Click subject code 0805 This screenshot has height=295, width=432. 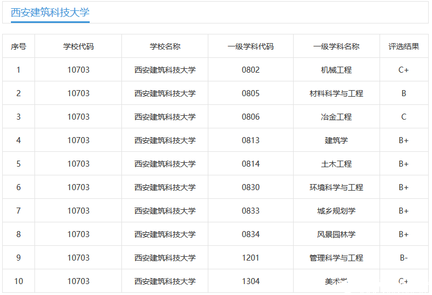pos(250,93)
